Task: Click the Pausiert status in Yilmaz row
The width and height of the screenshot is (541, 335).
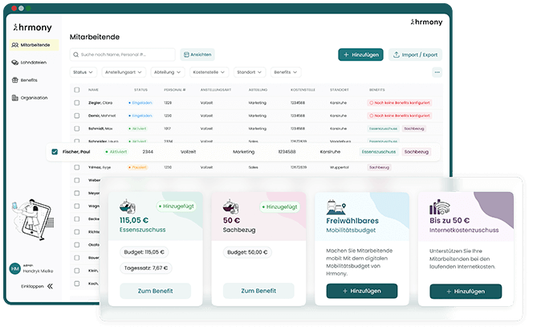Action: pyautogui.click(x=138, y=167)
